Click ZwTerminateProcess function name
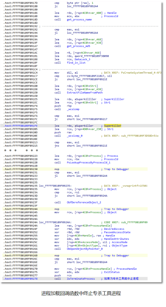Viewport: 166px width, 307px height. (x=81, y=278)
